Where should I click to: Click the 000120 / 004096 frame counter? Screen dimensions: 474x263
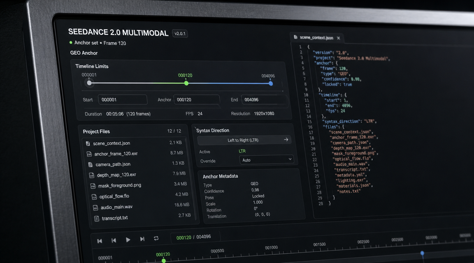click(x=193, y=238)
